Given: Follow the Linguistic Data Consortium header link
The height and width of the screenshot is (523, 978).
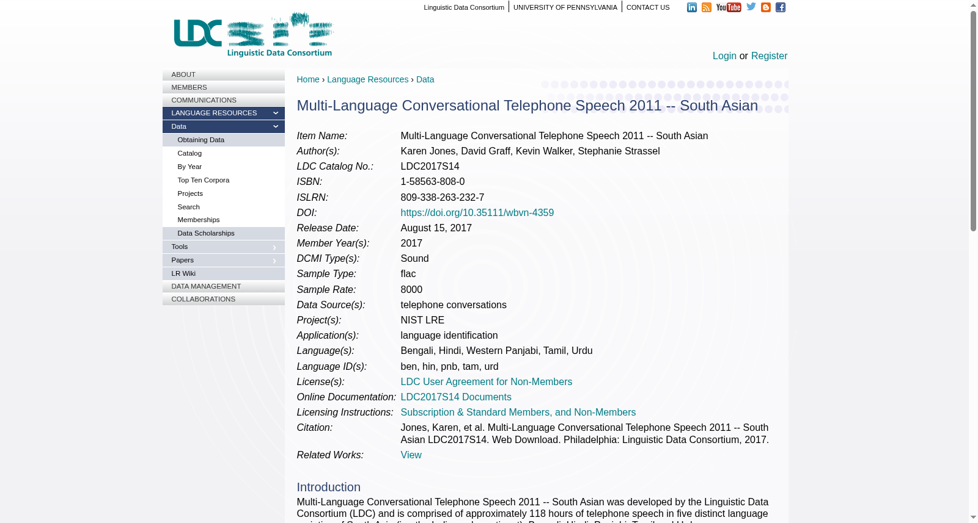Looking at the screenshot, I should click(464, 7).
